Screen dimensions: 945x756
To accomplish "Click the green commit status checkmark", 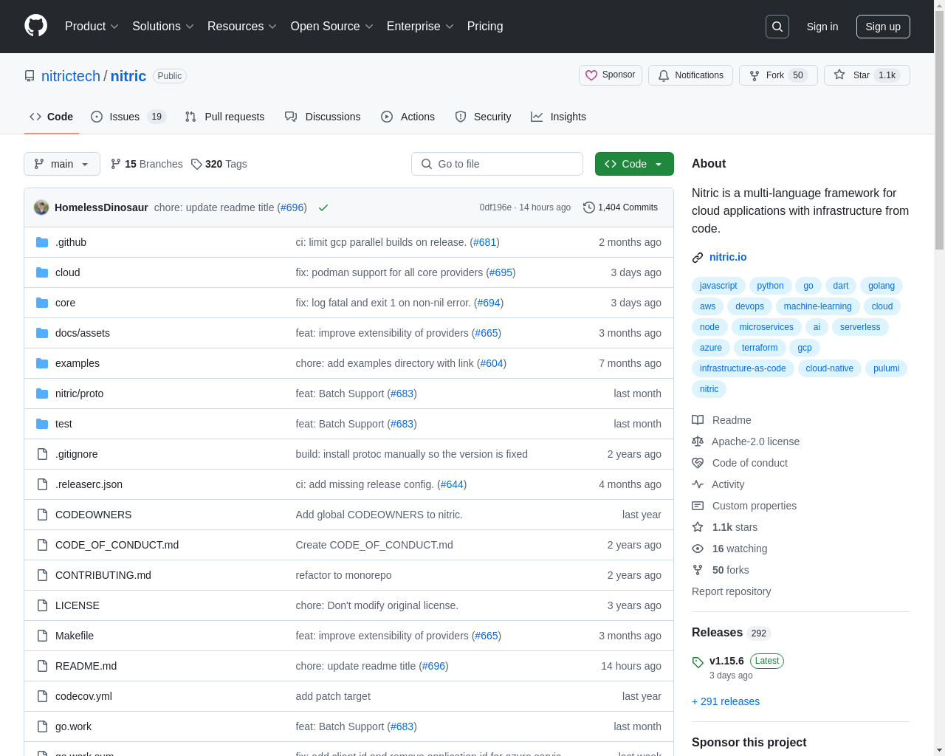I will coord(323,207).
